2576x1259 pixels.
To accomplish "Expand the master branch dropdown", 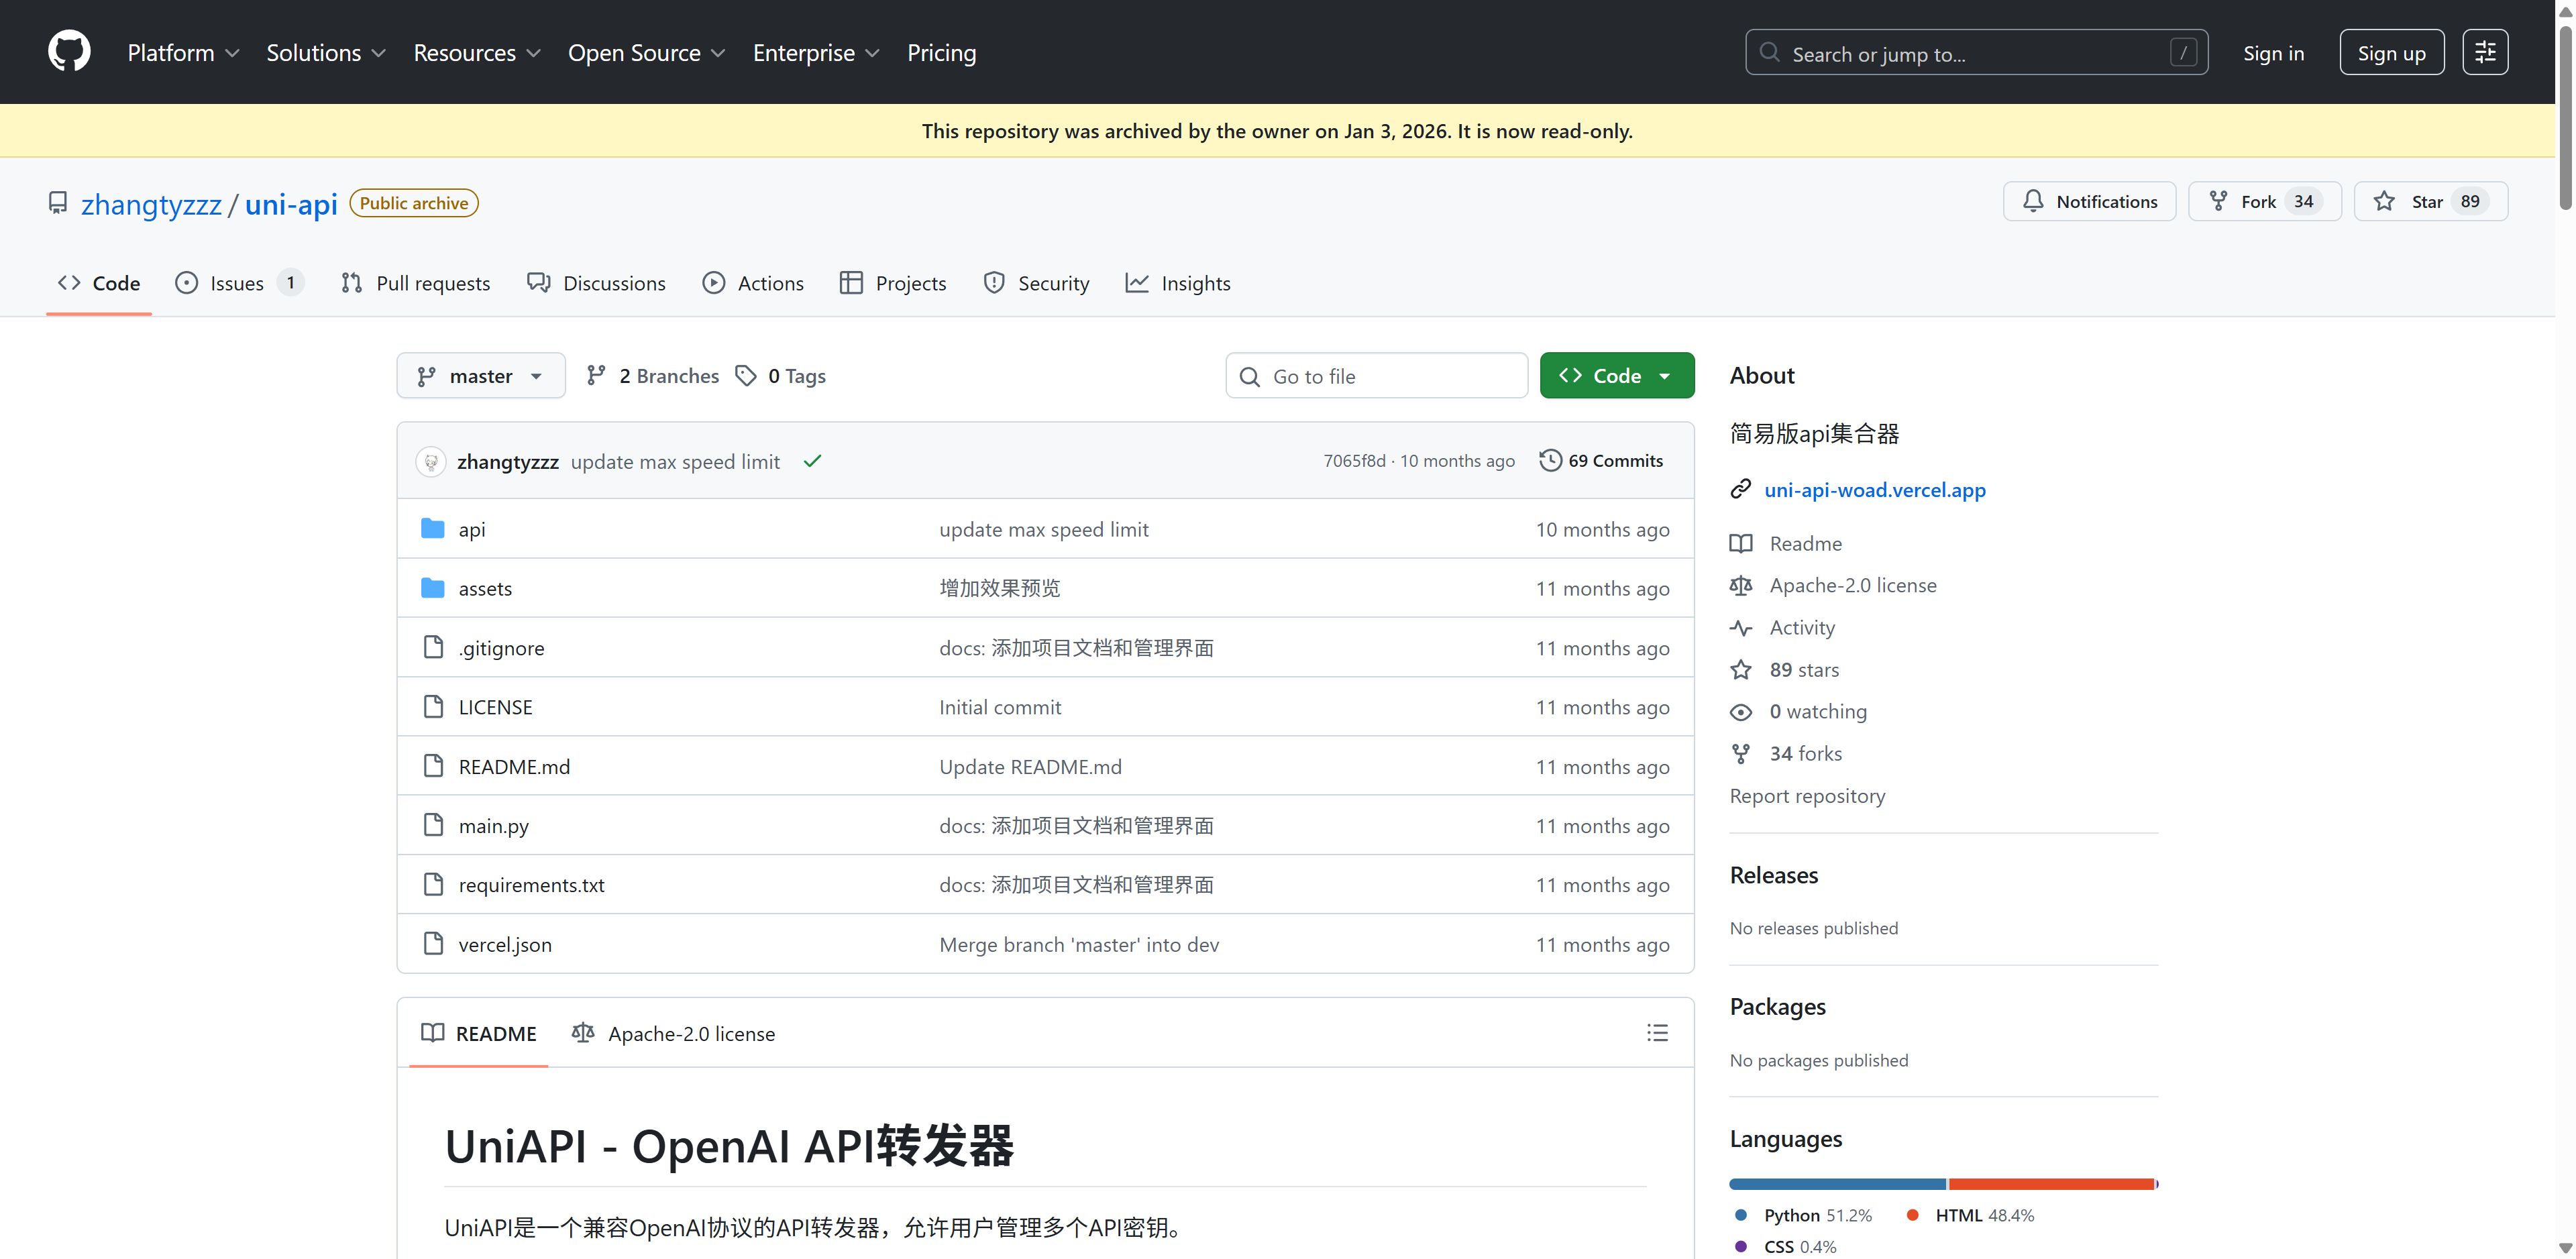I will point(481,376).
